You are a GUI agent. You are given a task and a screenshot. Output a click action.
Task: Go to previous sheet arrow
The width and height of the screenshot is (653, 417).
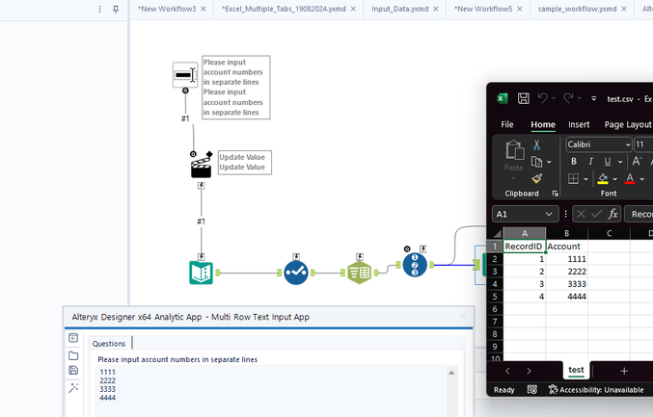507,371
